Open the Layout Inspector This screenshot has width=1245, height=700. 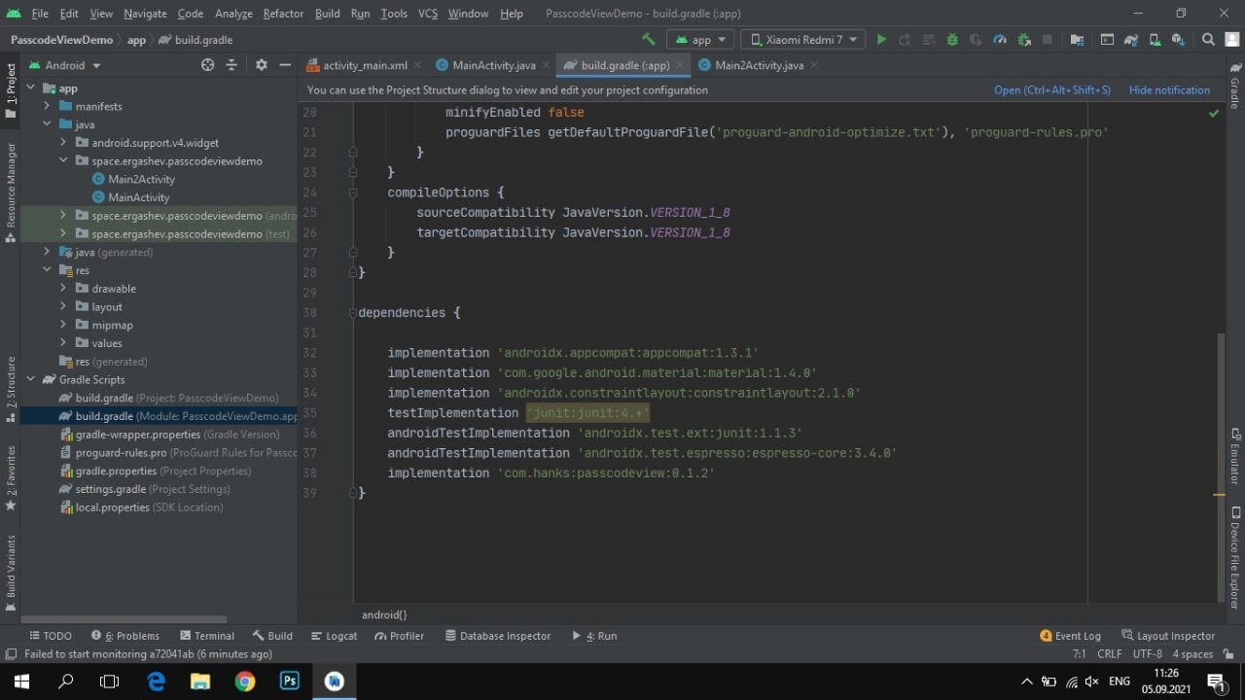click(x=1168, y=636)
